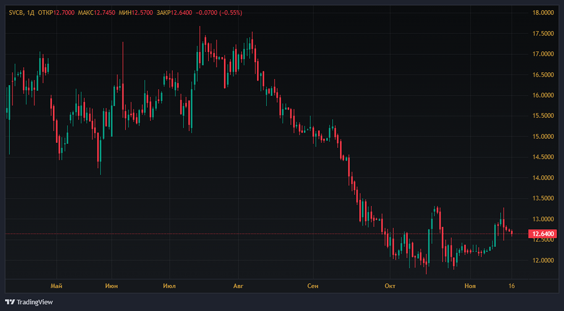Click the Сен date axis label
Screen dimensions: 564x311
pyautogui.click(x=313, y=286)
